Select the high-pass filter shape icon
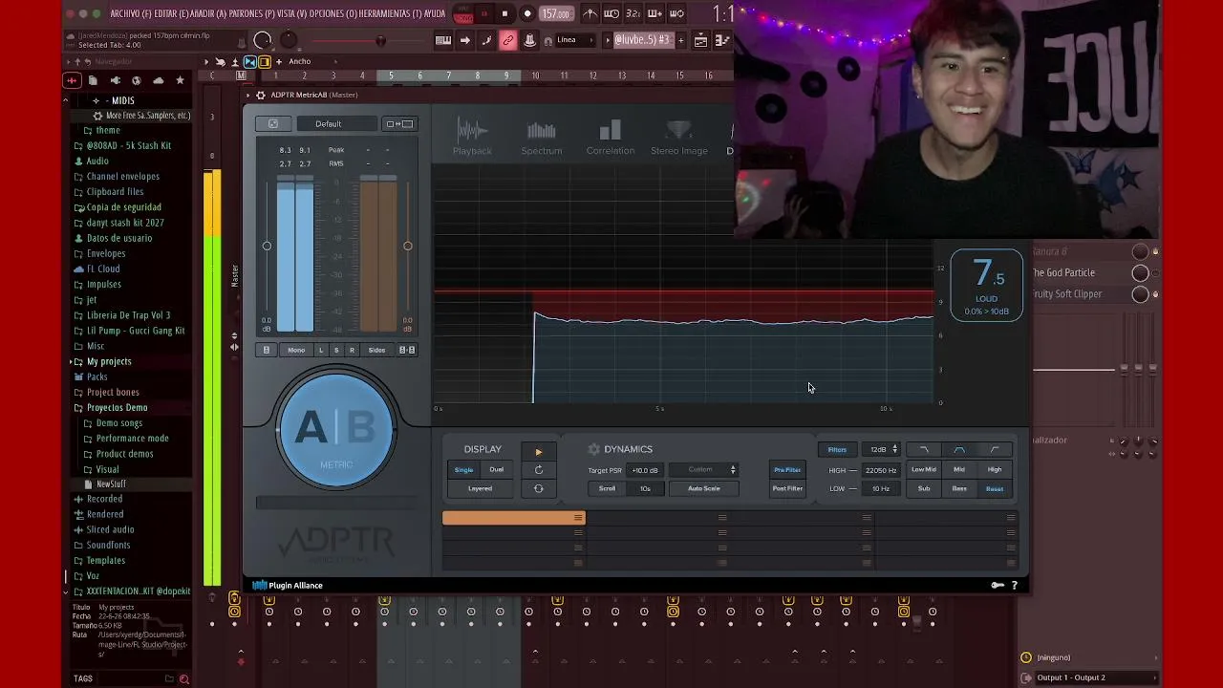The image size is (1223, 688). pyautogui.click(x=995, y=450)
